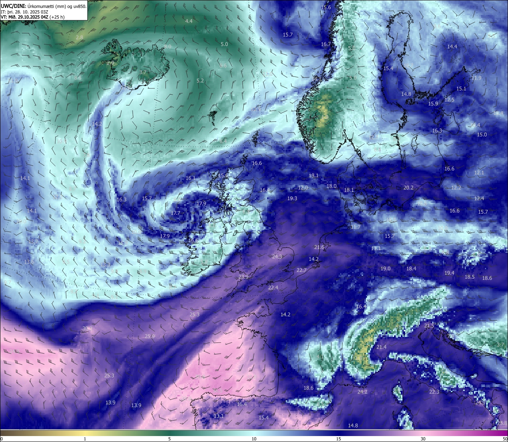Image resolution: width=508 pixels, height=442 pixels.
Task: Click the map value "11.9" in the northeast
Action: pyautogui.click(x=476, y=78)
